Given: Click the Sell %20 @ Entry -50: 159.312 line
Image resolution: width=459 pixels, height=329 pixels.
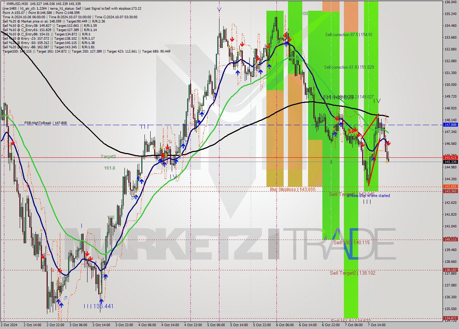Looking at the screenshot, I should [x=48, y=43].
